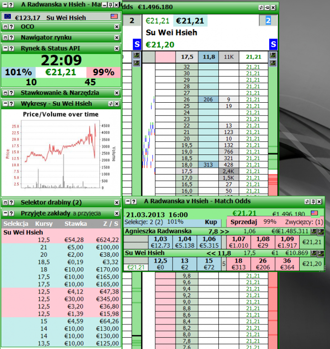330x349 pixels.
Task: Pin the Match Odds grid window
Action: [x=313, y=201]
